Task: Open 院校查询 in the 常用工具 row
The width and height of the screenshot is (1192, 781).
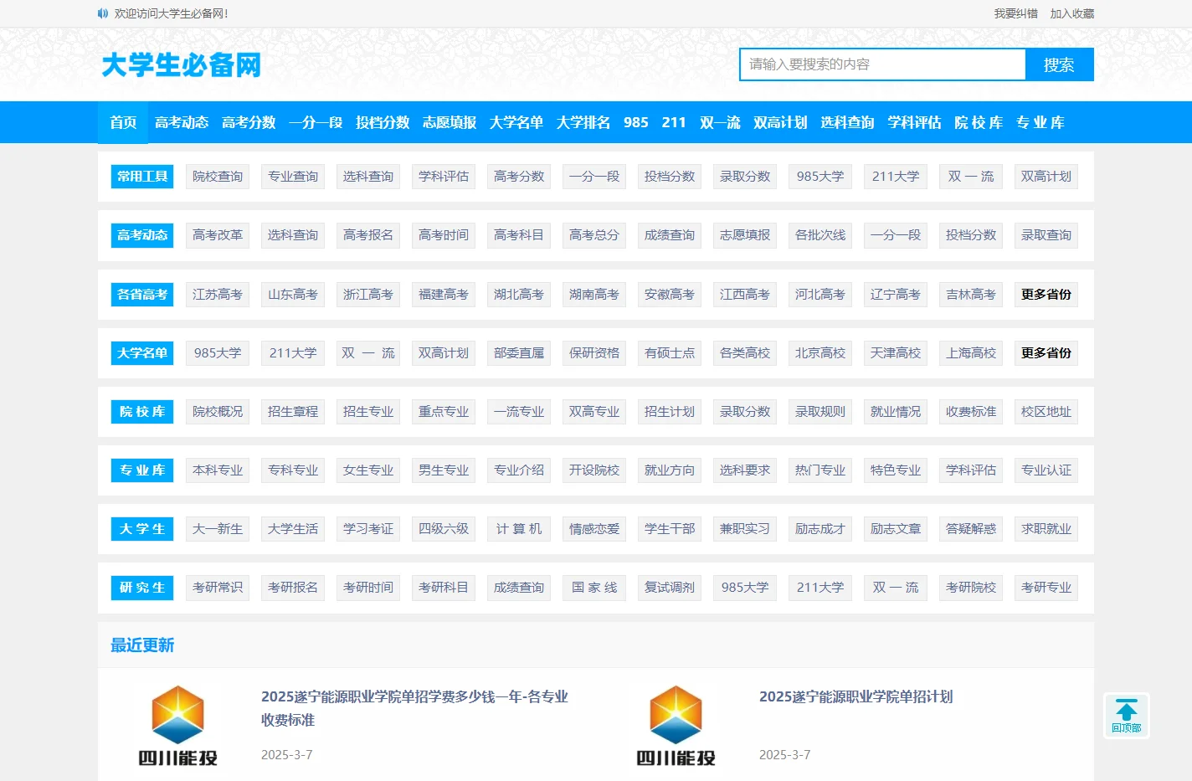Action: 218,177
